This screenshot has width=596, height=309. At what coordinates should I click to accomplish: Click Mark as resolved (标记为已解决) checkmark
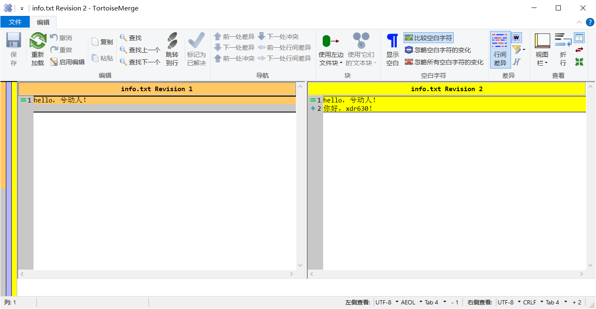tap(196, 41)
